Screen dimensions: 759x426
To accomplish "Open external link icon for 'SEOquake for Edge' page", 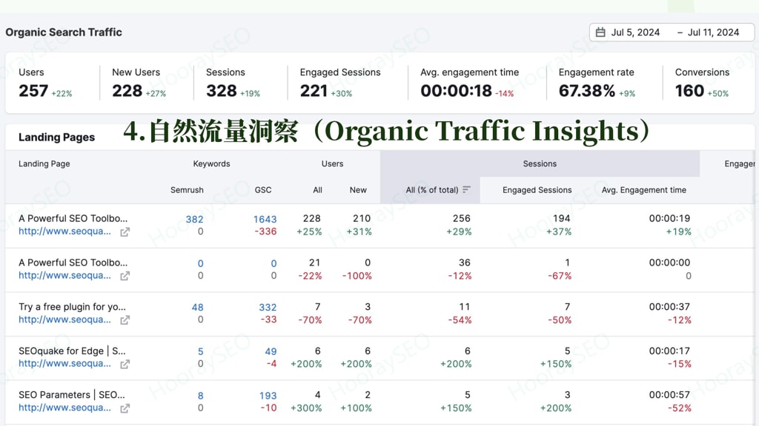I will (125, 364).
